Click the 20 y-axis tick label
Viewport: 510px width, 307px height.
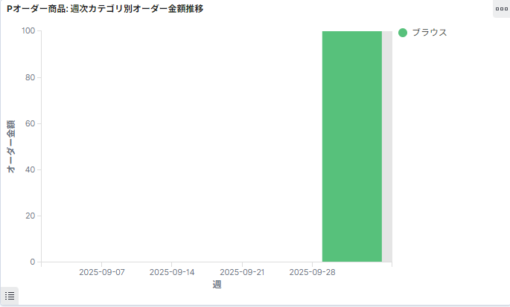31,216
